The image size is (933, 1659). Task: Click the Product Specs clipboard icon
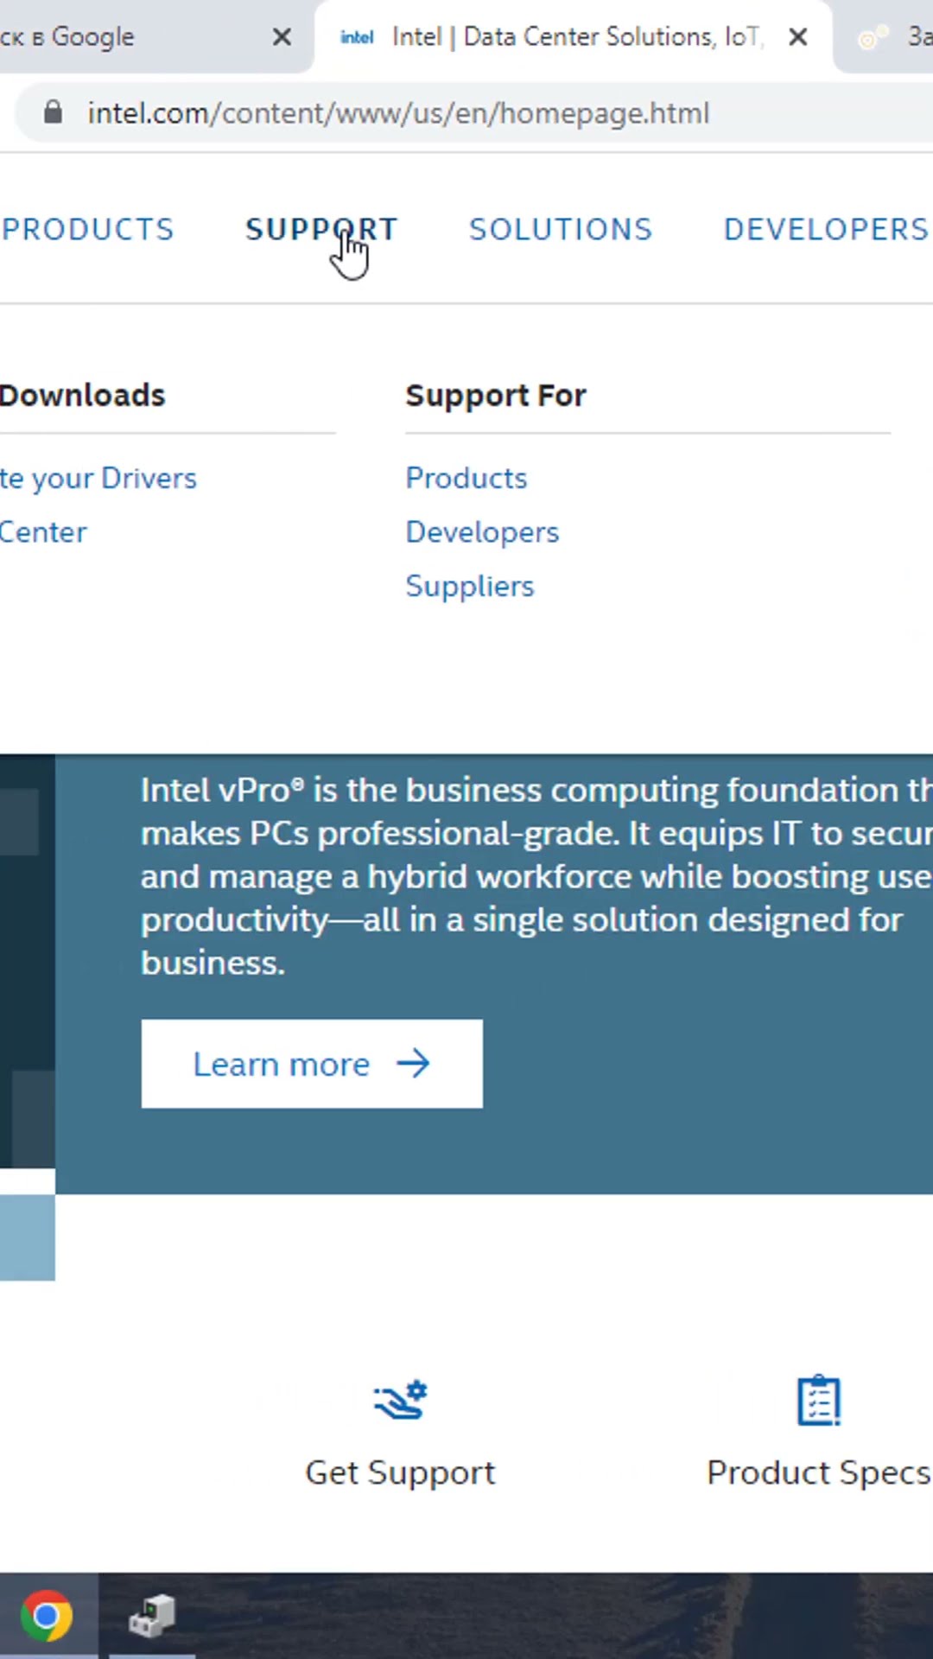(x=818, y=1400)
